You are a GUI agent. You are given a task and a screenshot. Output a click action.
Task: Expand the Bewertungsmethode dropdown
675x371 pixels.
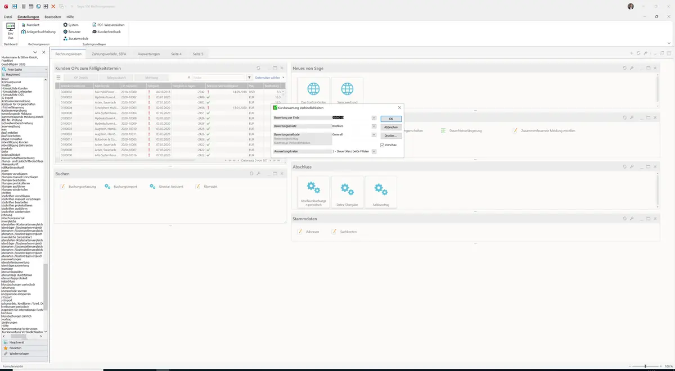point(374,135)
